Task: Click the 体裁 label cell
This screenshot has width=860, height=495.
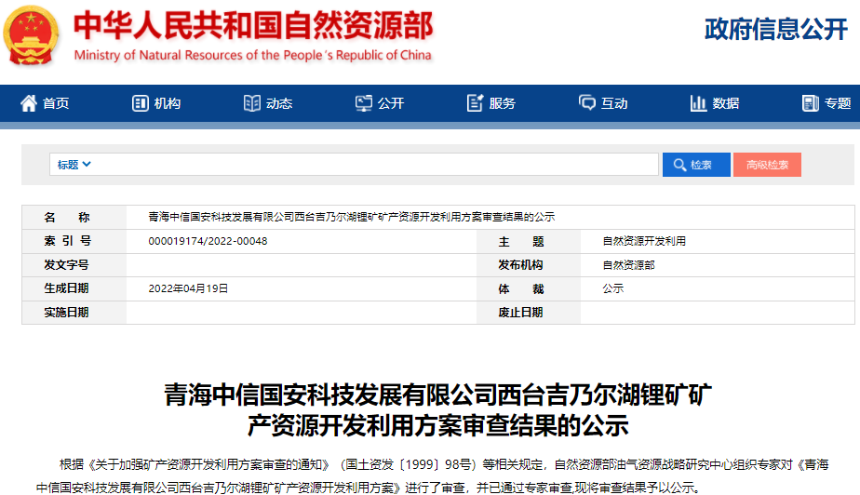Action: (x=528, y=288)
